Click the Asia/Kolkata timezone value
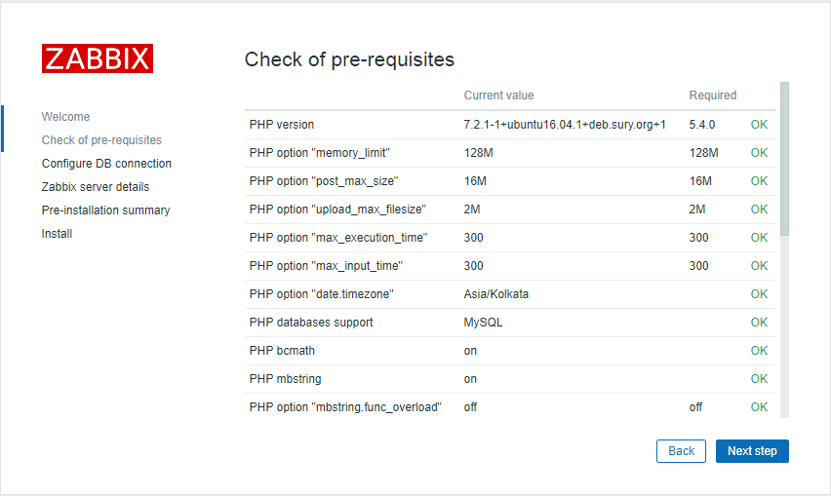Viewport: 831px width, 496px height. (496, 294)
